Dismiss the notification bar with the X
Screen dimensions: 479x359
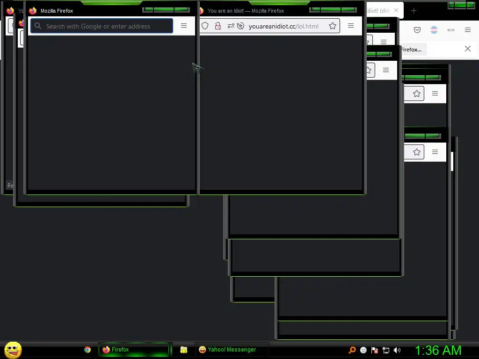[468, 49]
